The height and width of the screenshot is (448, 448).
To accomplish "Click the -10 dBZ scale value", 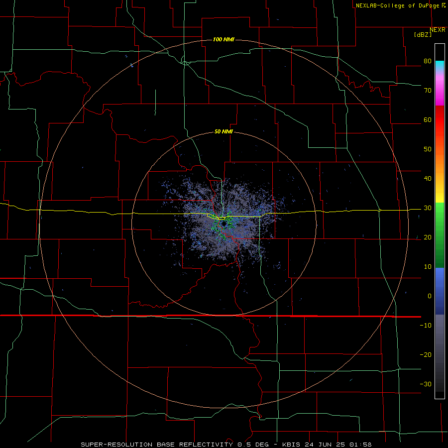I will click(x=426, y=326).
